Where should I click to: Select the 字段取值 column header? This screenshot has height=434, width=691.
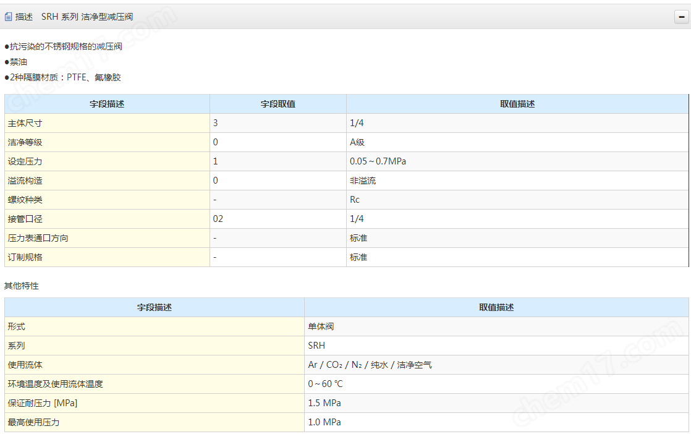pos(278,104)
